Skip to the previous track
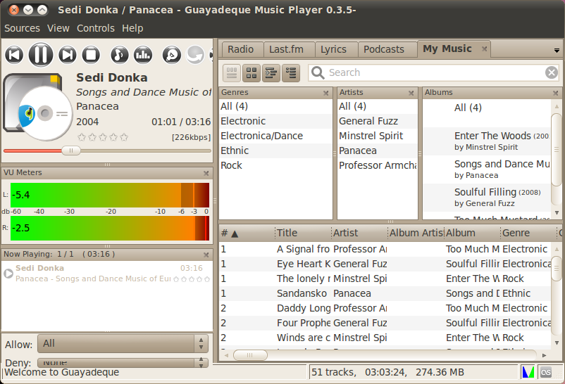 [x=14, y=54]
